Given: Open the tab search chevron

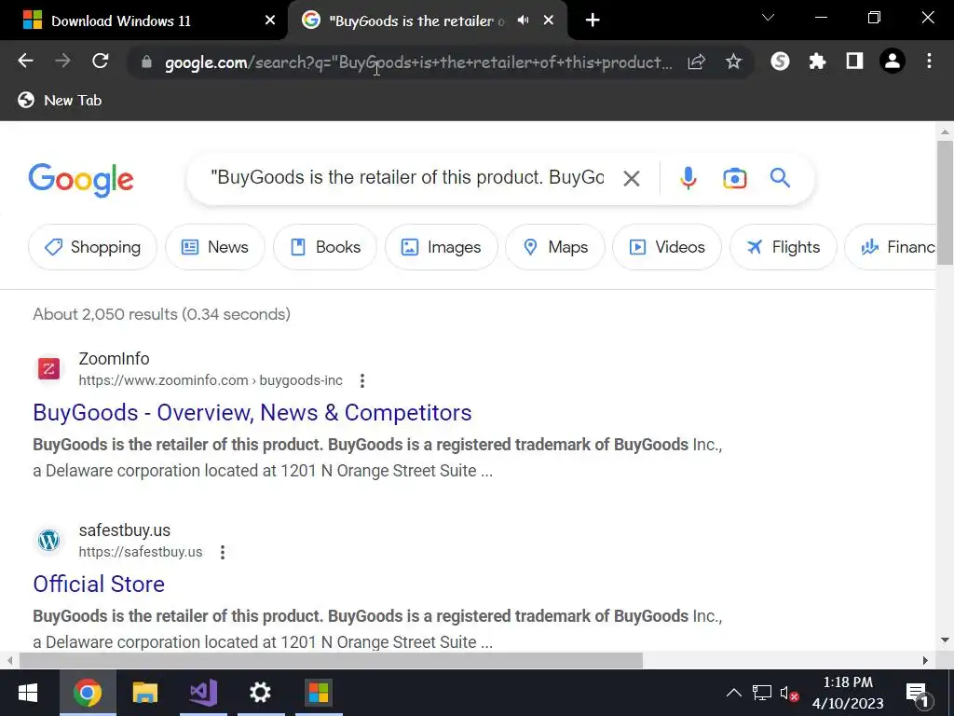Looking at the screenshot, I should click(769, 18).
